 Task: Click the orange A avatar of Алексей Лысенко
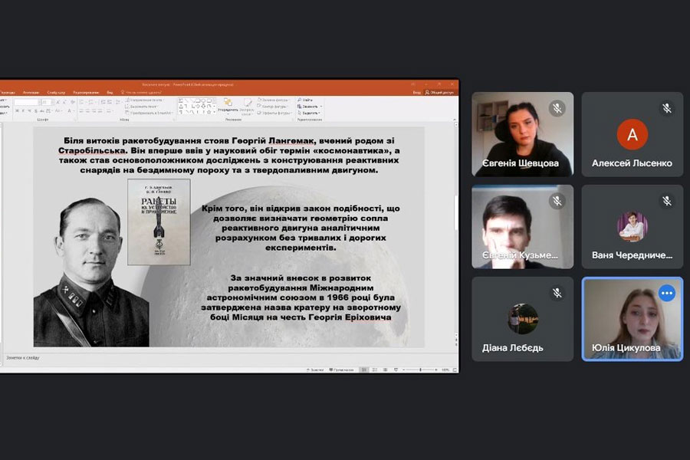coord(632,134)
